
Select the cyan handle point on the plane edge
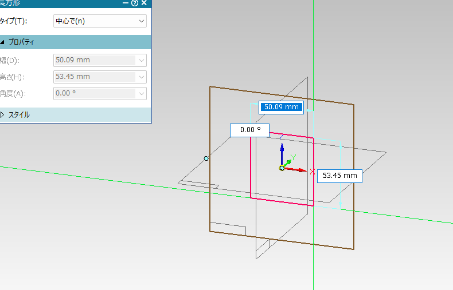coord(206,158)
